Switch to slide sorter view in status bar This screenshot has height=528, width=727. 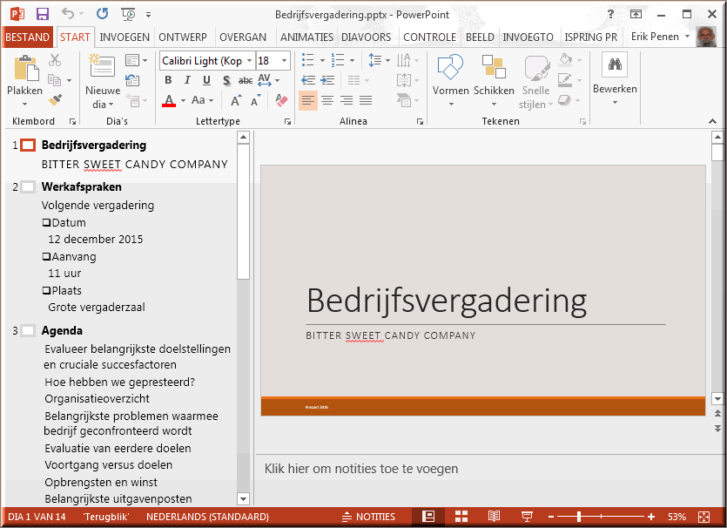click(x=461, y=517)
